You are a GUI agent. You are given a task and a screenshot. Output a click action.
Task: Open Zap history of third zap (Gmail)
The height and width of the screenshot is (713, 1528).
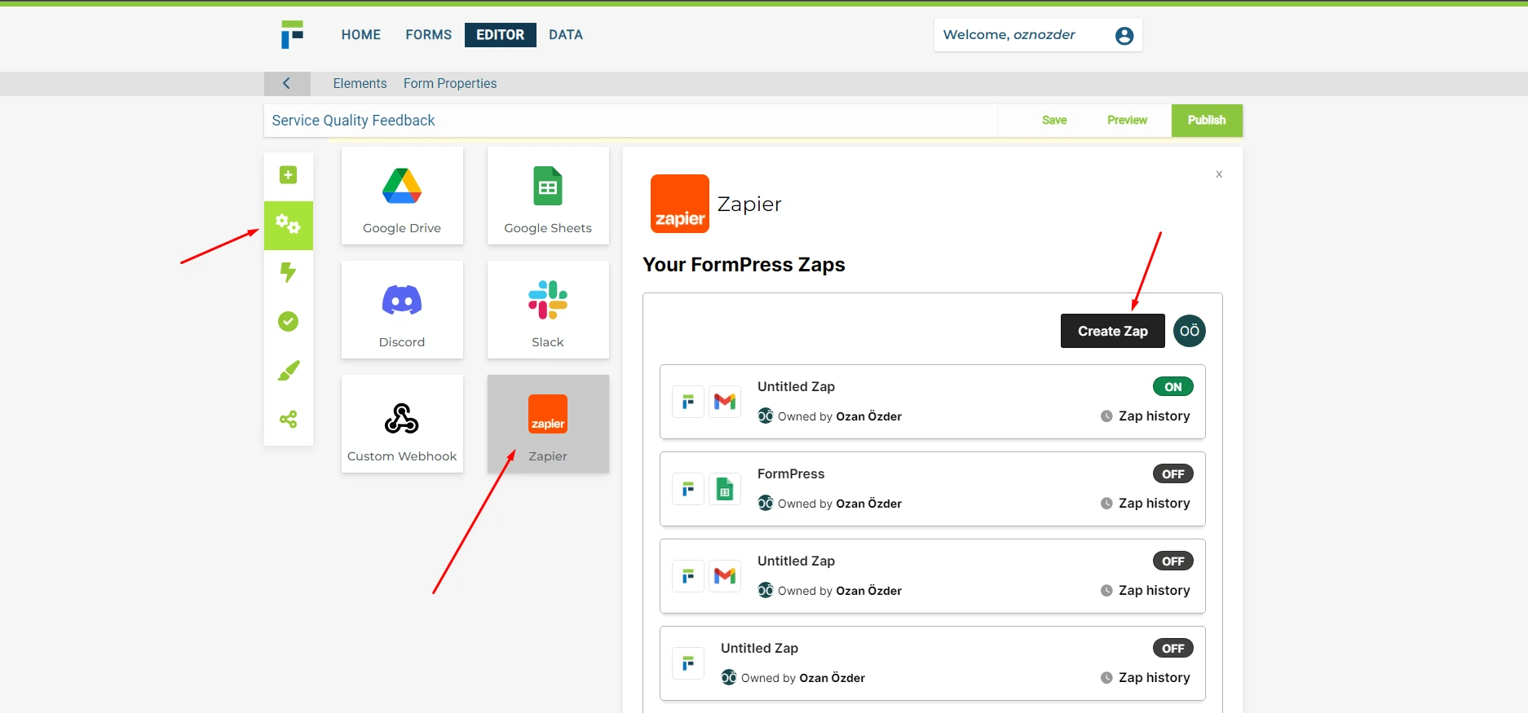click(x=1146, y=591)
